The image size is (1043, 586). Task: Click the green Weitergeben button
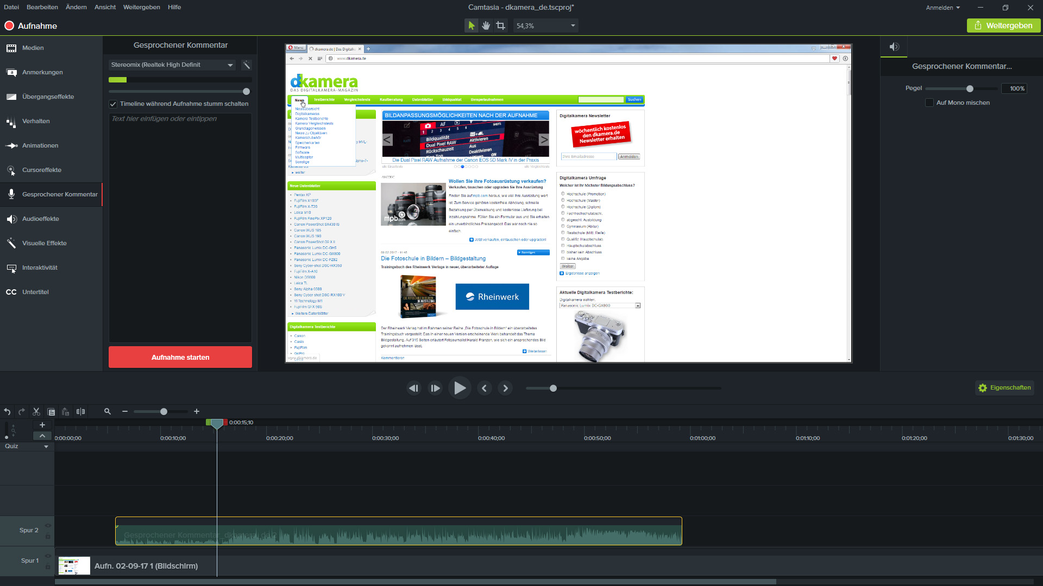click(x=1003, y=26)
